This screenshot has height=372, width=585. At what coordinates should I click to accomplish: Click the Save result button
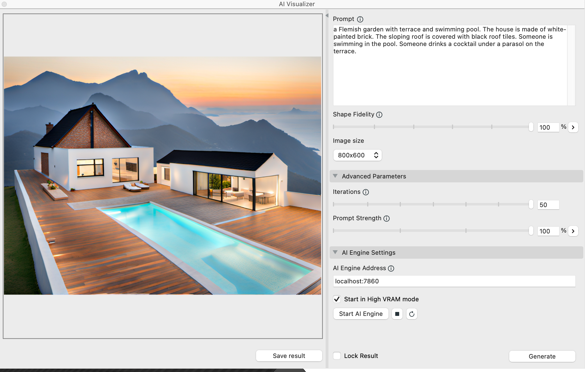(x=289, y=356)
